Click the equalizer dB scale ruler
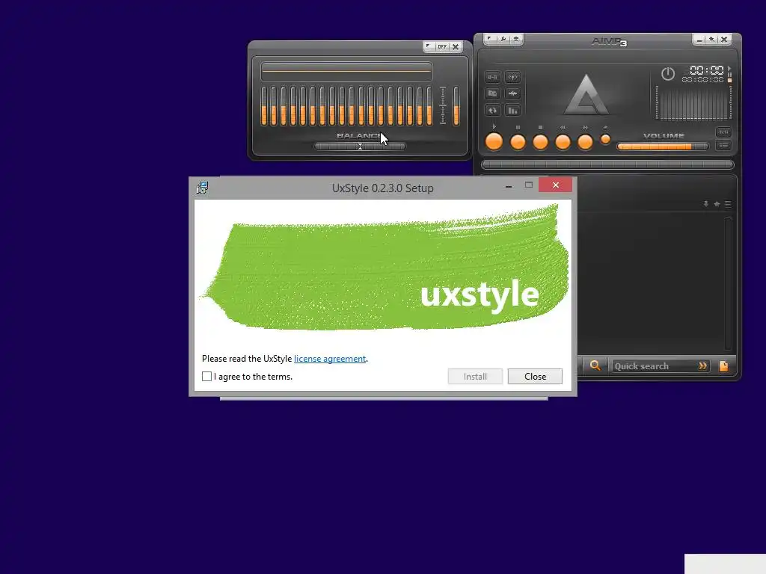The image size is (766, 574). [443, 105]
